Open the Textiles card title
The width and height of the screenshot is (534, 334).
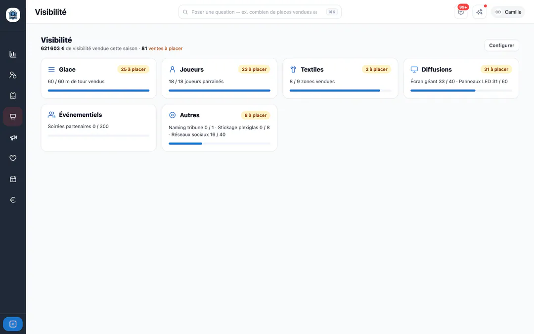click(x=312, y=70)
